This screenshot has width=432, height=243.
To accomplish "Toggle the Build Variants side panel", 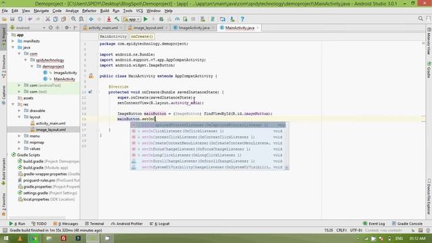I will pyautogui.click(x=3, y=171).
